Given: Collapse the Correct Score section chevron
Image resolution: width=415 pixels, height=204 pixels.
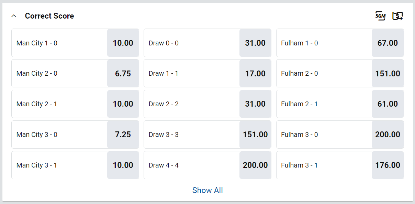Looking at the screenshot, I should tap(14, 16).
